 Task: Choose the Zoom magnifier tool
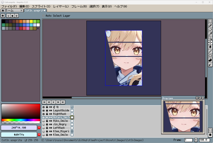(x=210, y=38)
